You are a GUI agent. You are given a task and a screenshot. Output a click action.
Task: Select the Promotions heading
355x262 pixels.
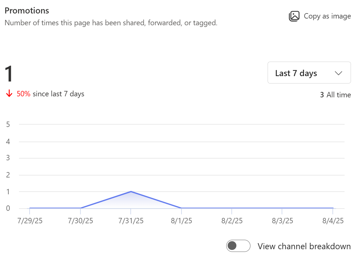coord(27,10)
